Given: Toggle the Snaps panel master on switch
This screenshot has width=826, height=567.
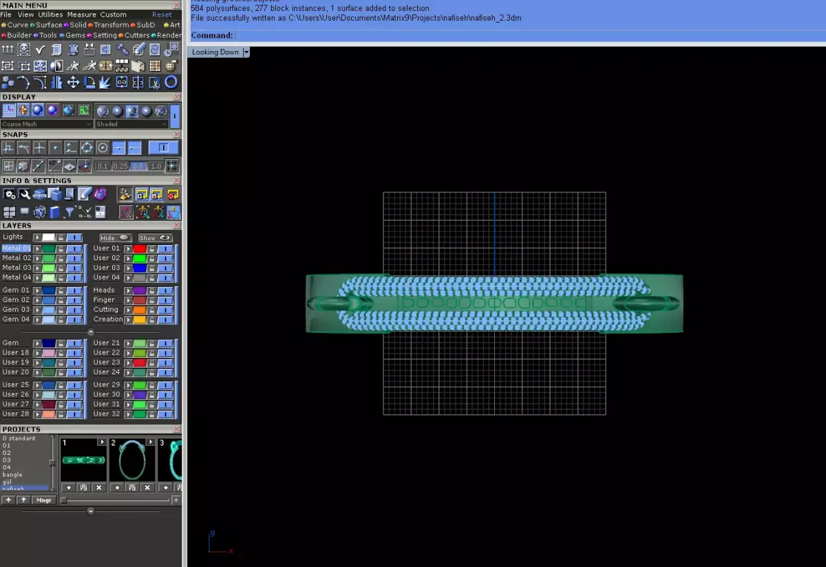Looking at the screenshot, I should [x=163, y=148].
